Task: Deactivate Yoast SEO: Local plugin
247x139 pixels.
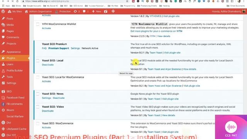Action: click(x=48, y=65)
